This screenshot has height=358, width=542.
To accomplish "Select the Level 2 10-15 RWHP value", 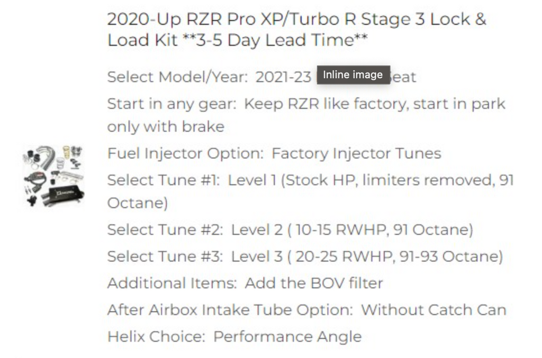I will [x=352, y=230].
